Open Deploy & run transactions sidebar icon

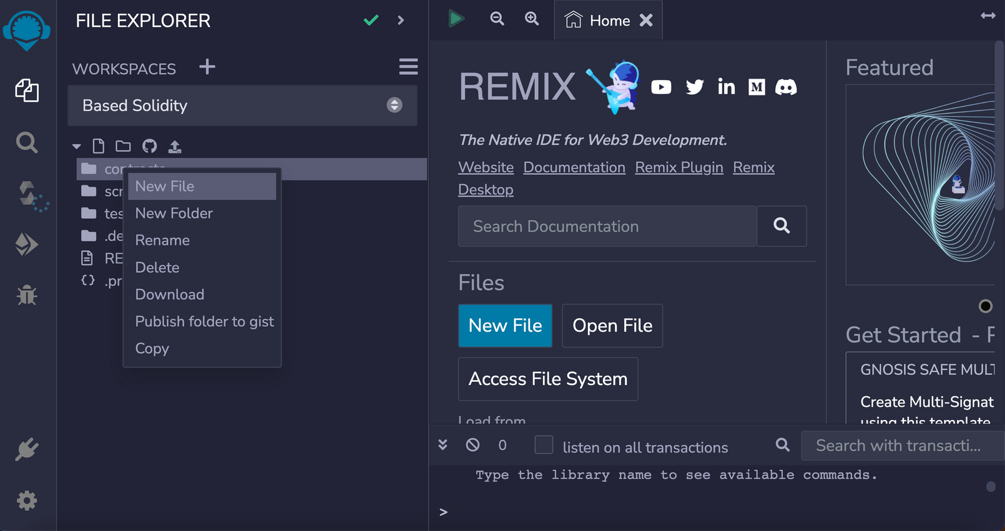27,245
